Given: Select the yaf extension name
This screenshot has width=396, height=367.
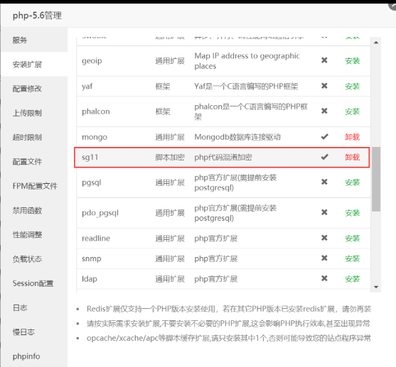Looking at the screenshot, I should point(87,87).
